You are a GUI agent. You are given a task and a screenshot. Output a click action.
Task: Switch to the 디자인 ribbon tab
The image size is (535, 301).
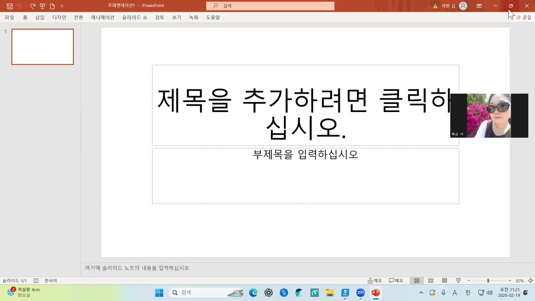coord(59,17)
